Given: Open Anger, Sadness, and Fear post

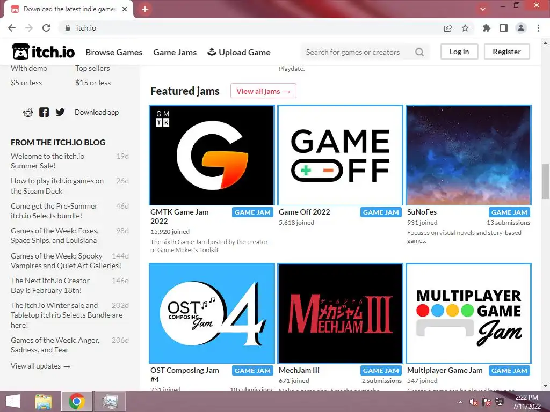Looking at the screenshot, I should coord(55,345).
